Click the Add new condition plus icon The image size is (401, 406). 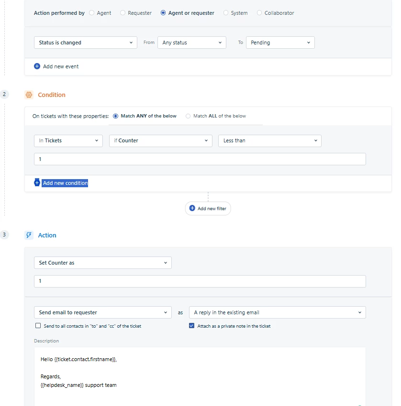[37, 183]
